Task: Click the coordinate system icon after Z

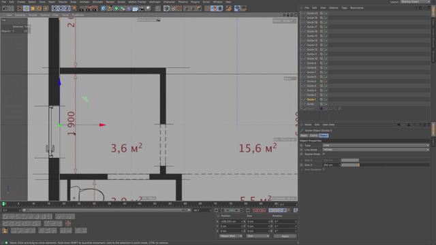Action: 74,9
